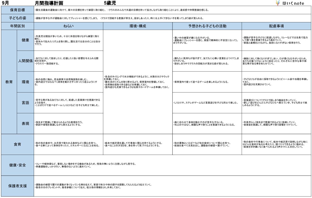Select the 保護者支援 row header
Screen dimensions: 312x198
pos(18,186)
